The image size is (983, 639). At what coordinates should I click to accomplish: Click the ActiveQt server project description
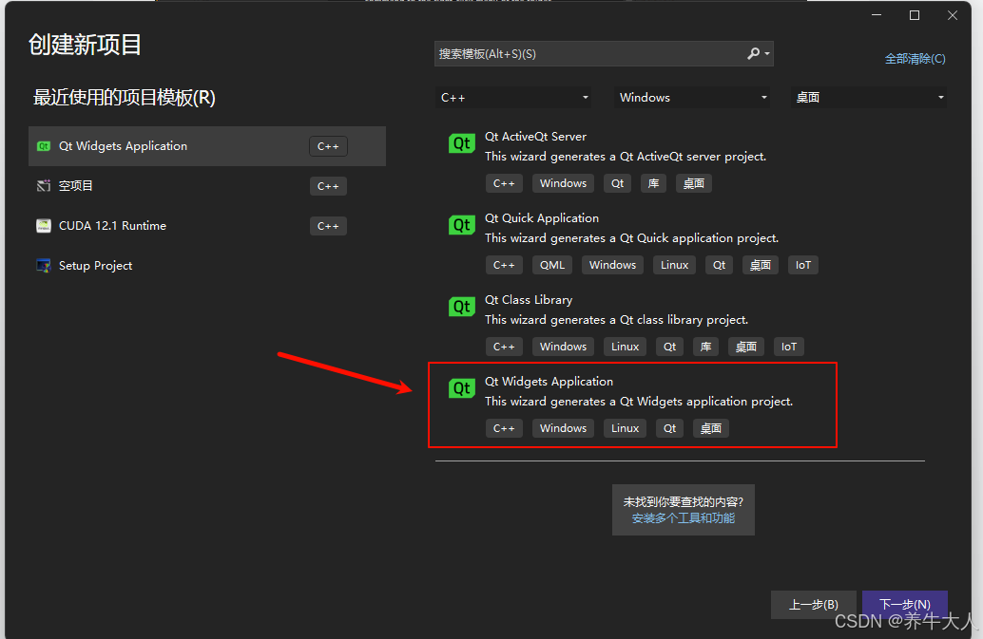626,157
